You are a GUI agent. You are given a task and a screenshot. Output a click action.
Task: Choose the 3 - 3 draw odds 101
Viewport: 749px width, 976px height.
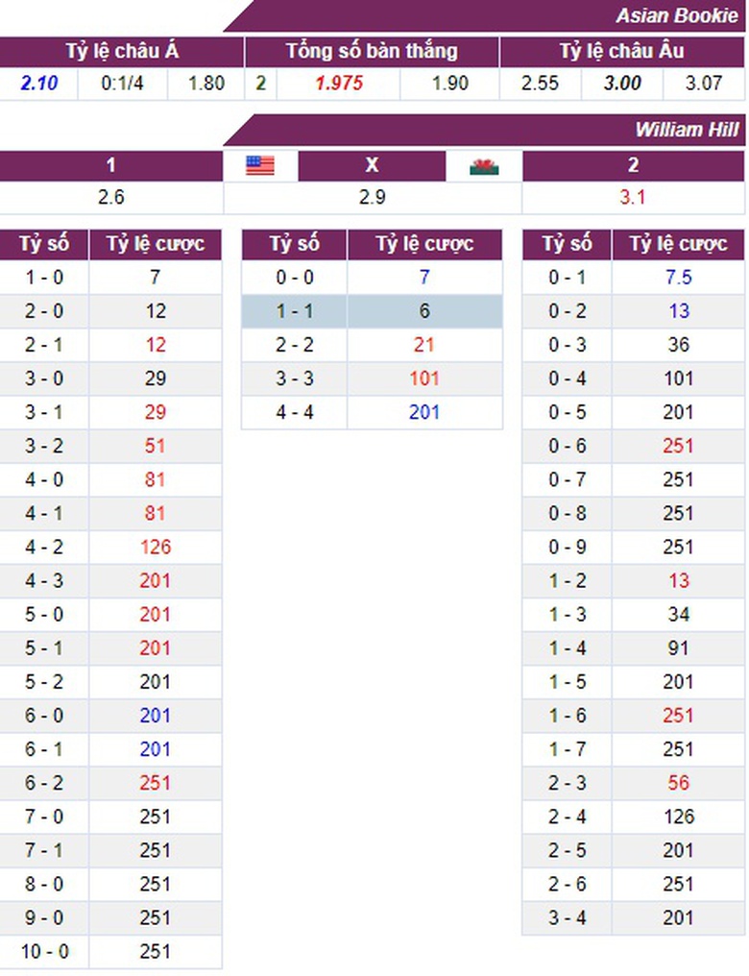point(424,378)
